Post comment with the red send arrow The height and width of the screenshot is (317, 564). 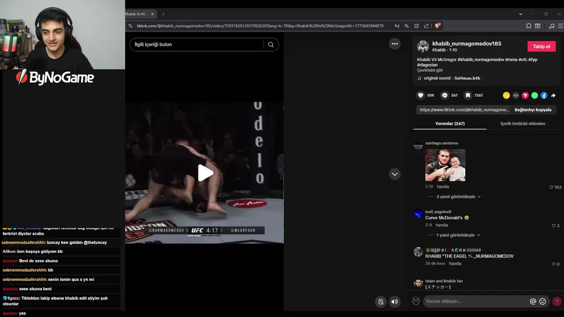point(557,301)
